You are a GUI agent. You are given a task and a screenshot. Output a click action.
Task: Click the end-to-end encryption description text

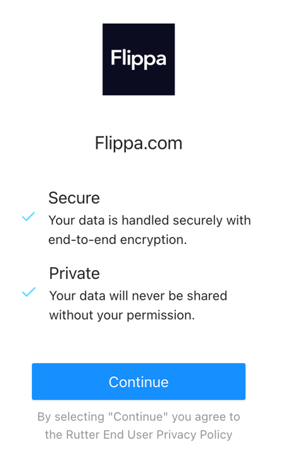tap(150, 230)
